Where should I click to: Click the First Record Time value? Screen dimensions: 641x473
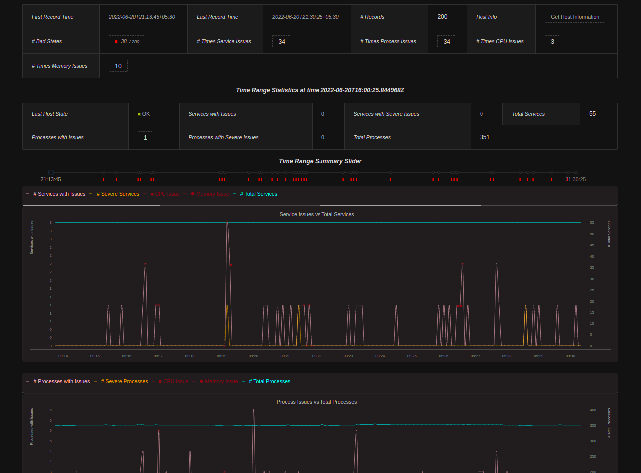coord(142,17)
